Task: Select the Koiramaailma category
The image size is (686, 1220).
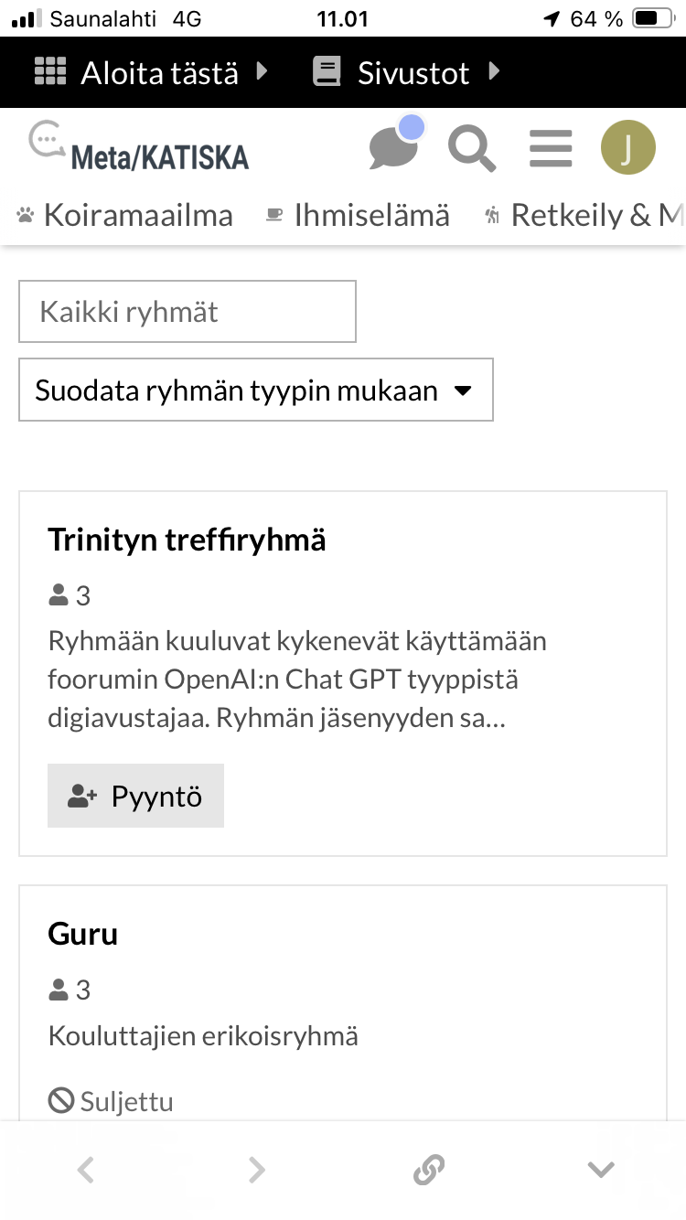Action: click(x=125, y=216)
